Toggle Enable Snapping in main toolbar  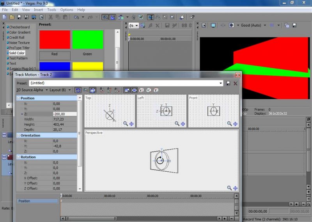pyautogui.click(x=105, y=17)
